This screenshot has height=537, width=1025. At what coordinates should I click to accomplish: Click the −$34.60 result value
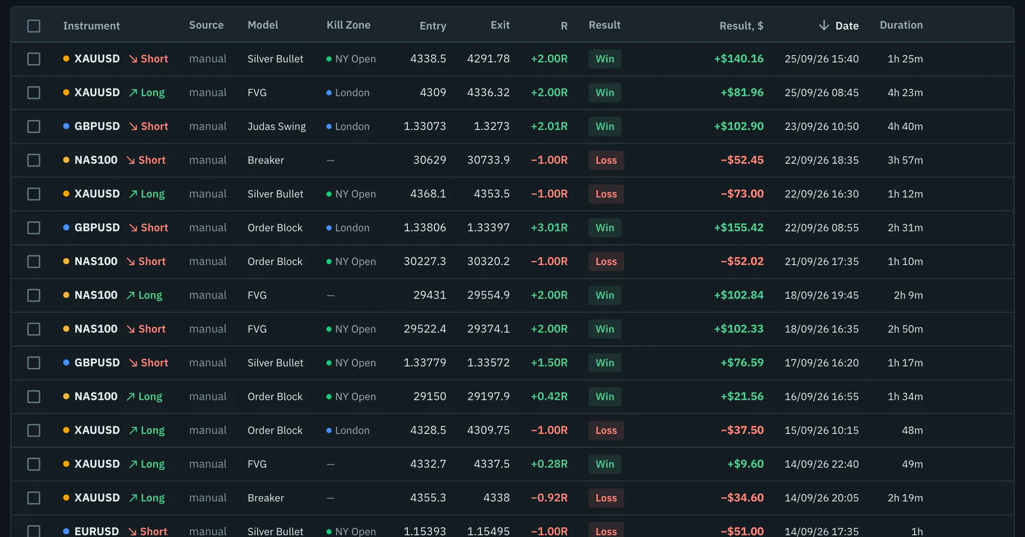(742, 498)
